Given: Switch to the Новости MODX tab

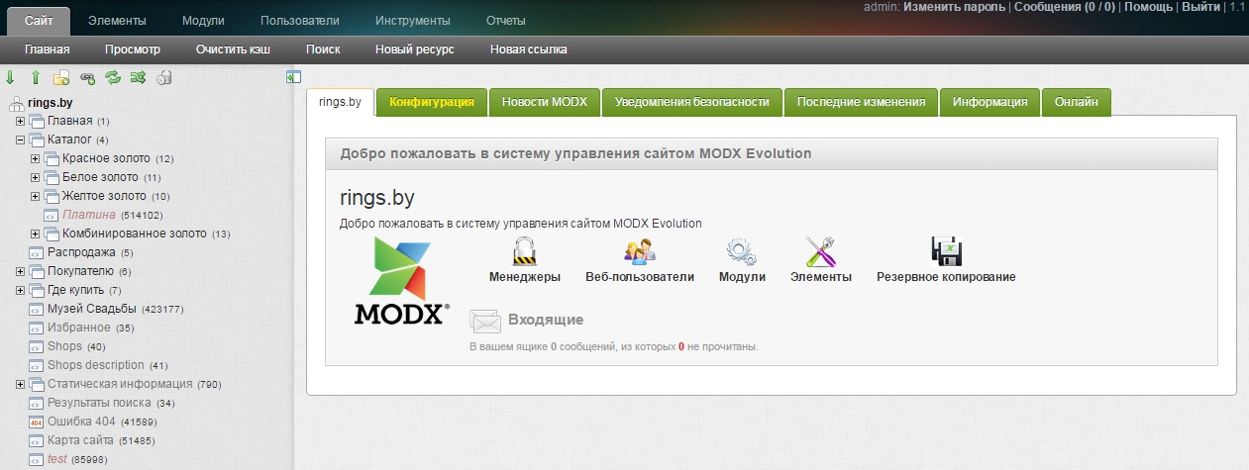Looking at the screenshot, I should [545, 102].
